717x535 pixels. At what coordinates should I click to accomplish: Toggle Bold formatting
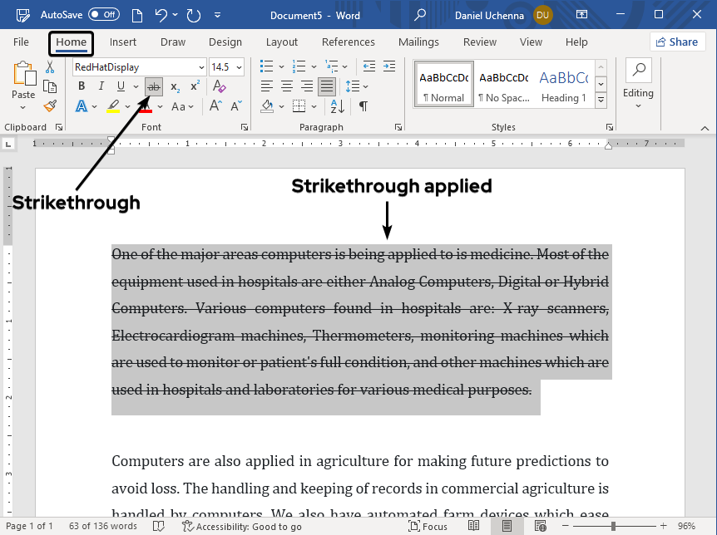82,86
